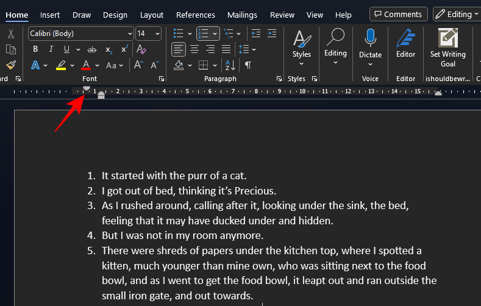Screen dimensions: 481x306
Task: Open the Comments button
Action: tap(399, 14)
